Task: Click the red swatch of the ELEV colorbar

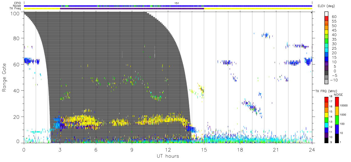Action: (x=327, y=19)
